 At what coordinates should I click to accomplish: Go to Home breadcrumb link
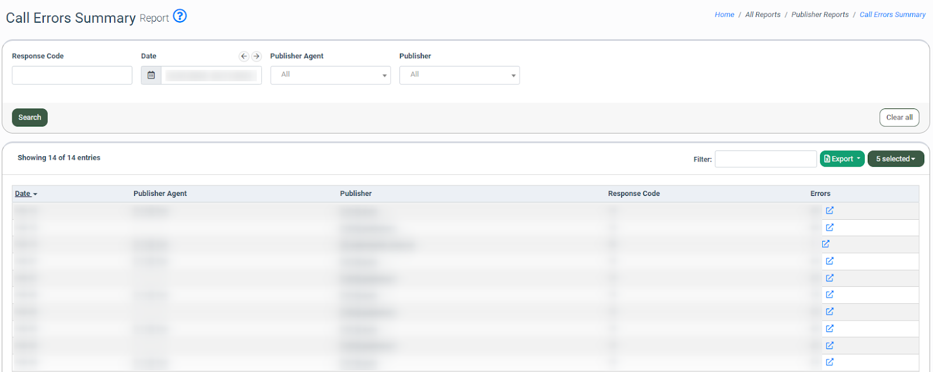pyautogui.click(x=724, y=15)
